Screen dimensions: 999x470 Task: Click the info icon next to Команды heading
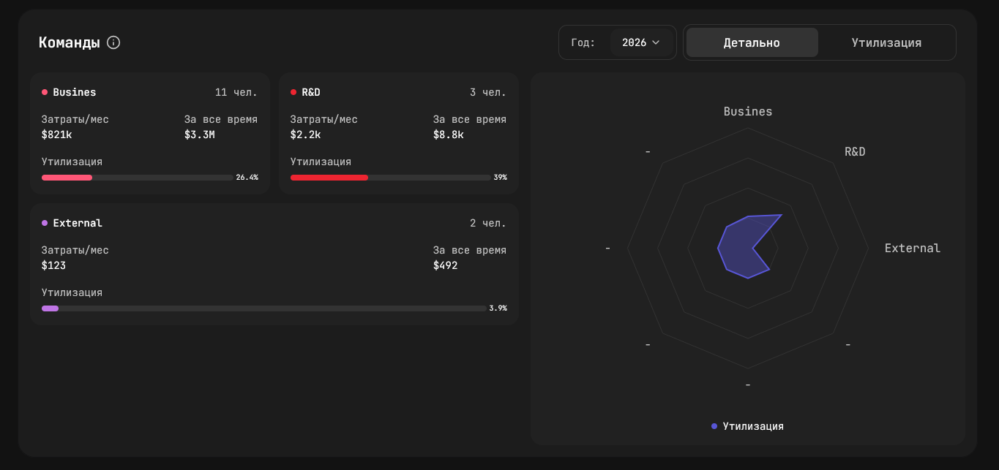pos(113,42)
